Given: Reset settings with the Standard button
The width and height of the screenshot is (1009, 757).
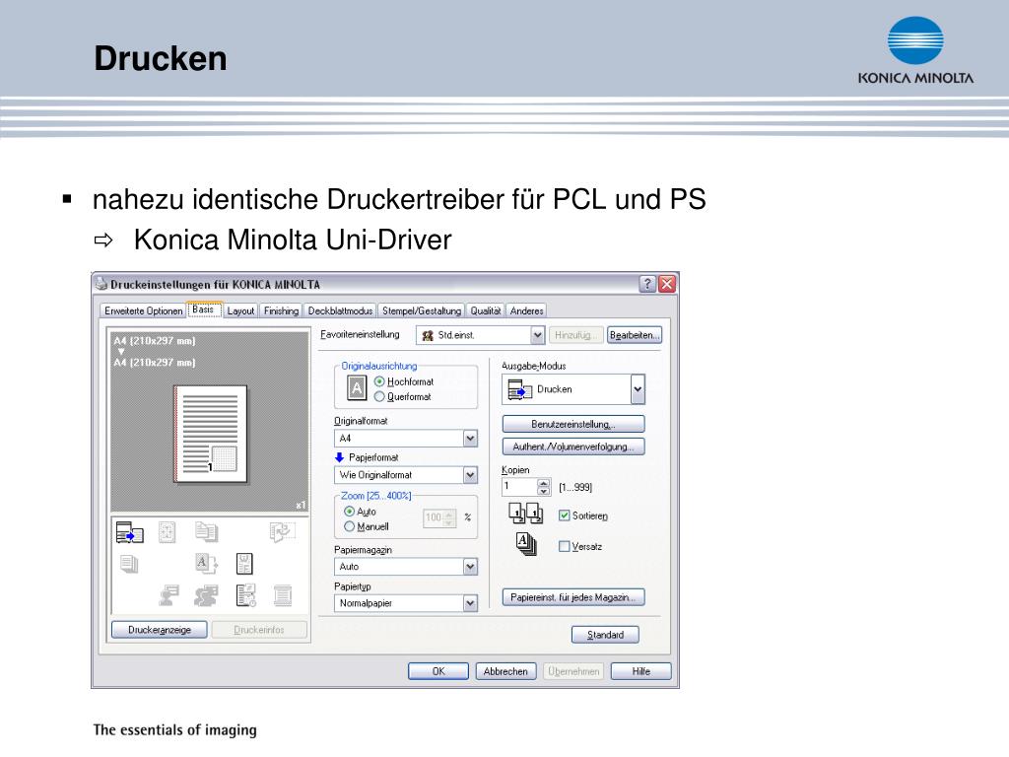Looking at the screenshot, I should pos(606,635).
